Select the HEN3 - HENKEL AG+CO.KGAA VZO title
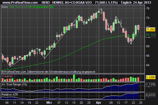This screenshot has height=105, width=158. [x=67, y=3]
